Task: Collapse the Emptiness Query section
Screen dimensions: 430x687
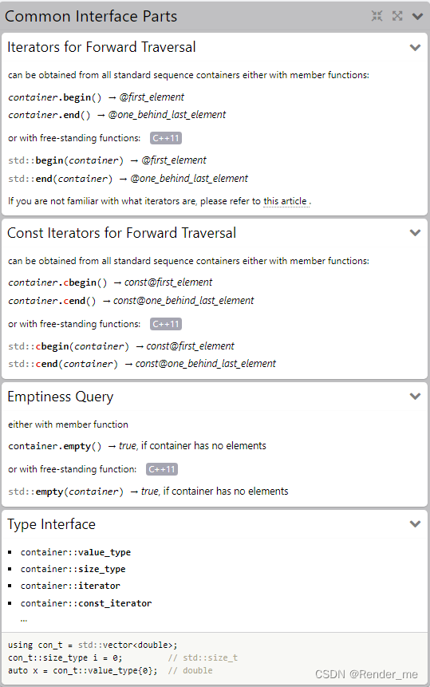Action: pyautogui.click(x=415, y=396)
